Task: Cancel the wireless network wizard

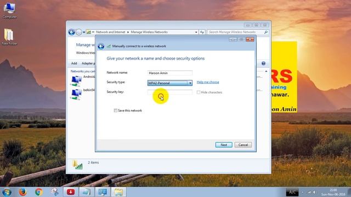Action: click(243, 144)
